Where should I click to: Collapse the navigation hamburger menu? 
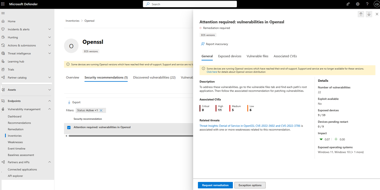point(3,13)
